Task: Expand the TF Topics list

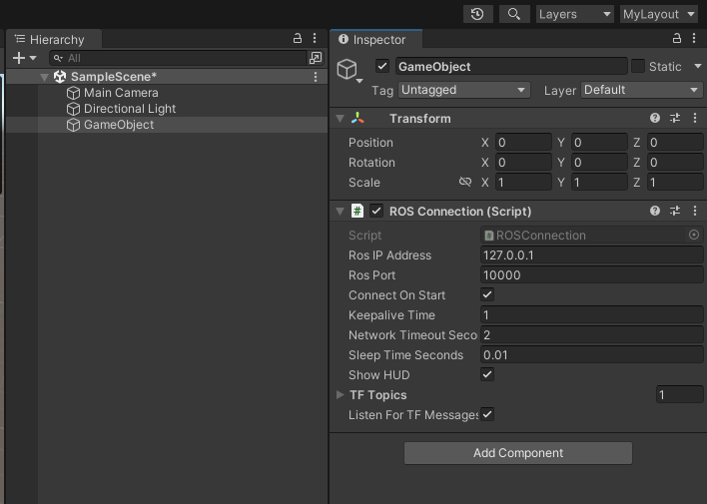Action: pyautogui.click(x=340, y=395)
